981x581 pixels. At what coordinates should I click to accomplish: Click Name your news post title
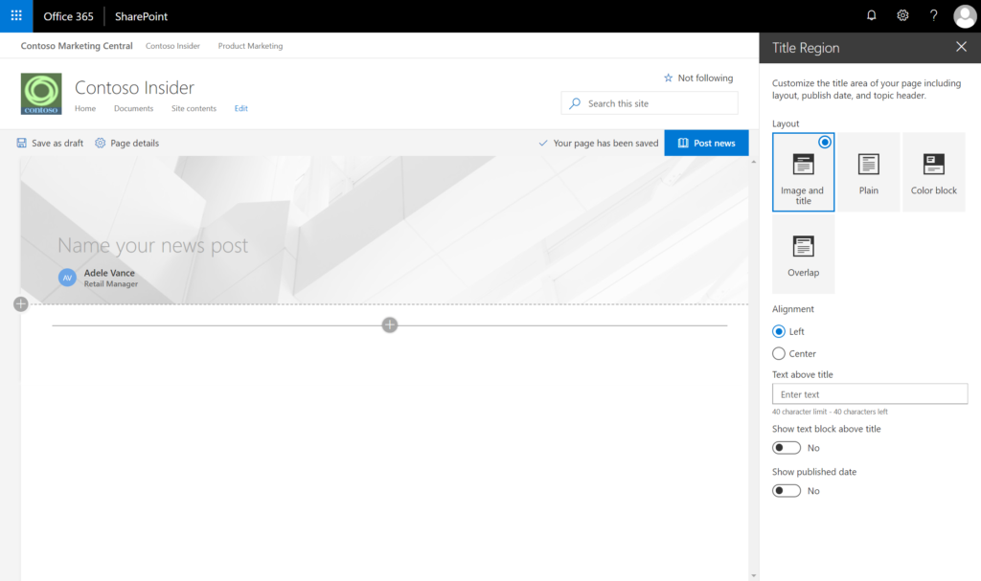click(152, 245)
